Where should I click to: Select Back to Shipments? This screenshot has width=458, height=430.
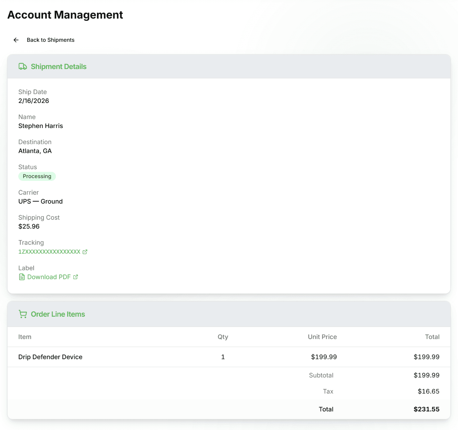tap(50, 40)
